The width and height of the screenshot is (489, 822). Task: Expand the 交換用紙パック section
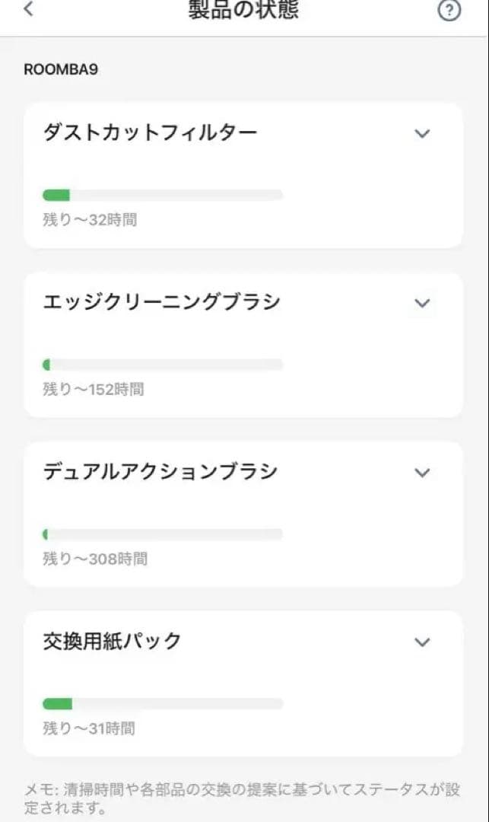point(422,642)
